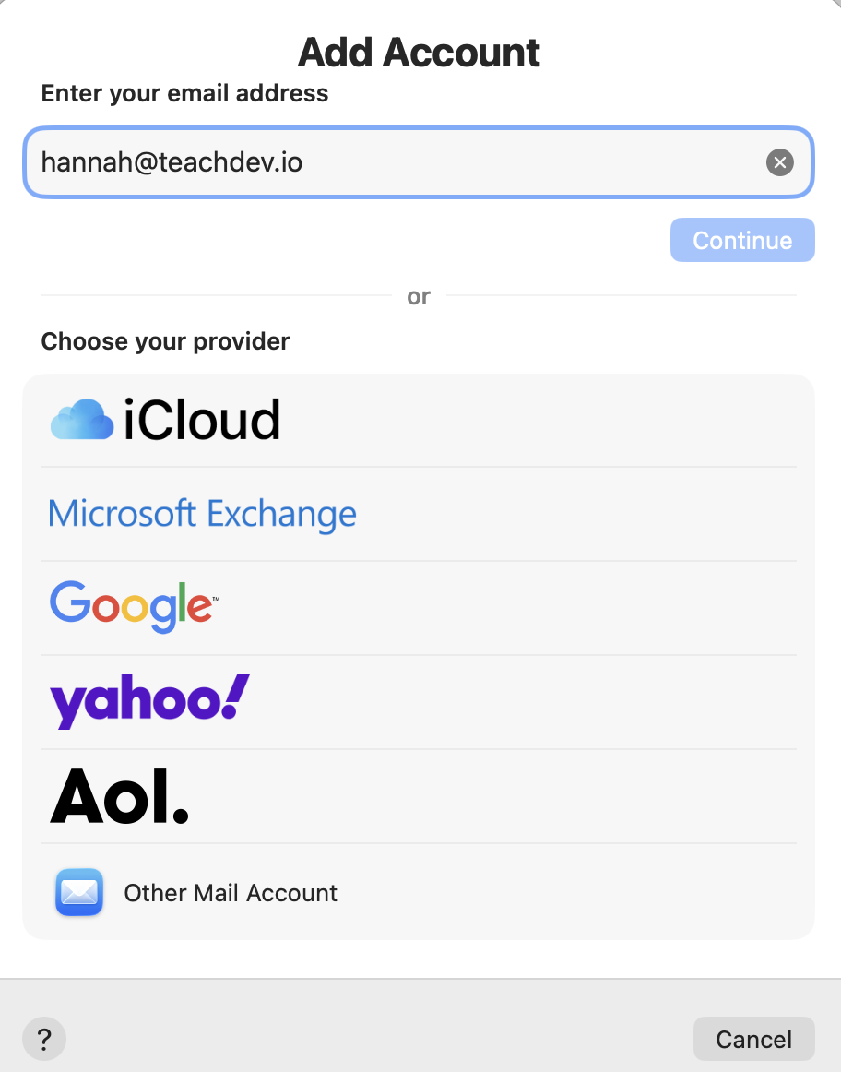Pick the Yahoo provider logo
This screenshot has height=1072, width=841.
coord(149,700)
